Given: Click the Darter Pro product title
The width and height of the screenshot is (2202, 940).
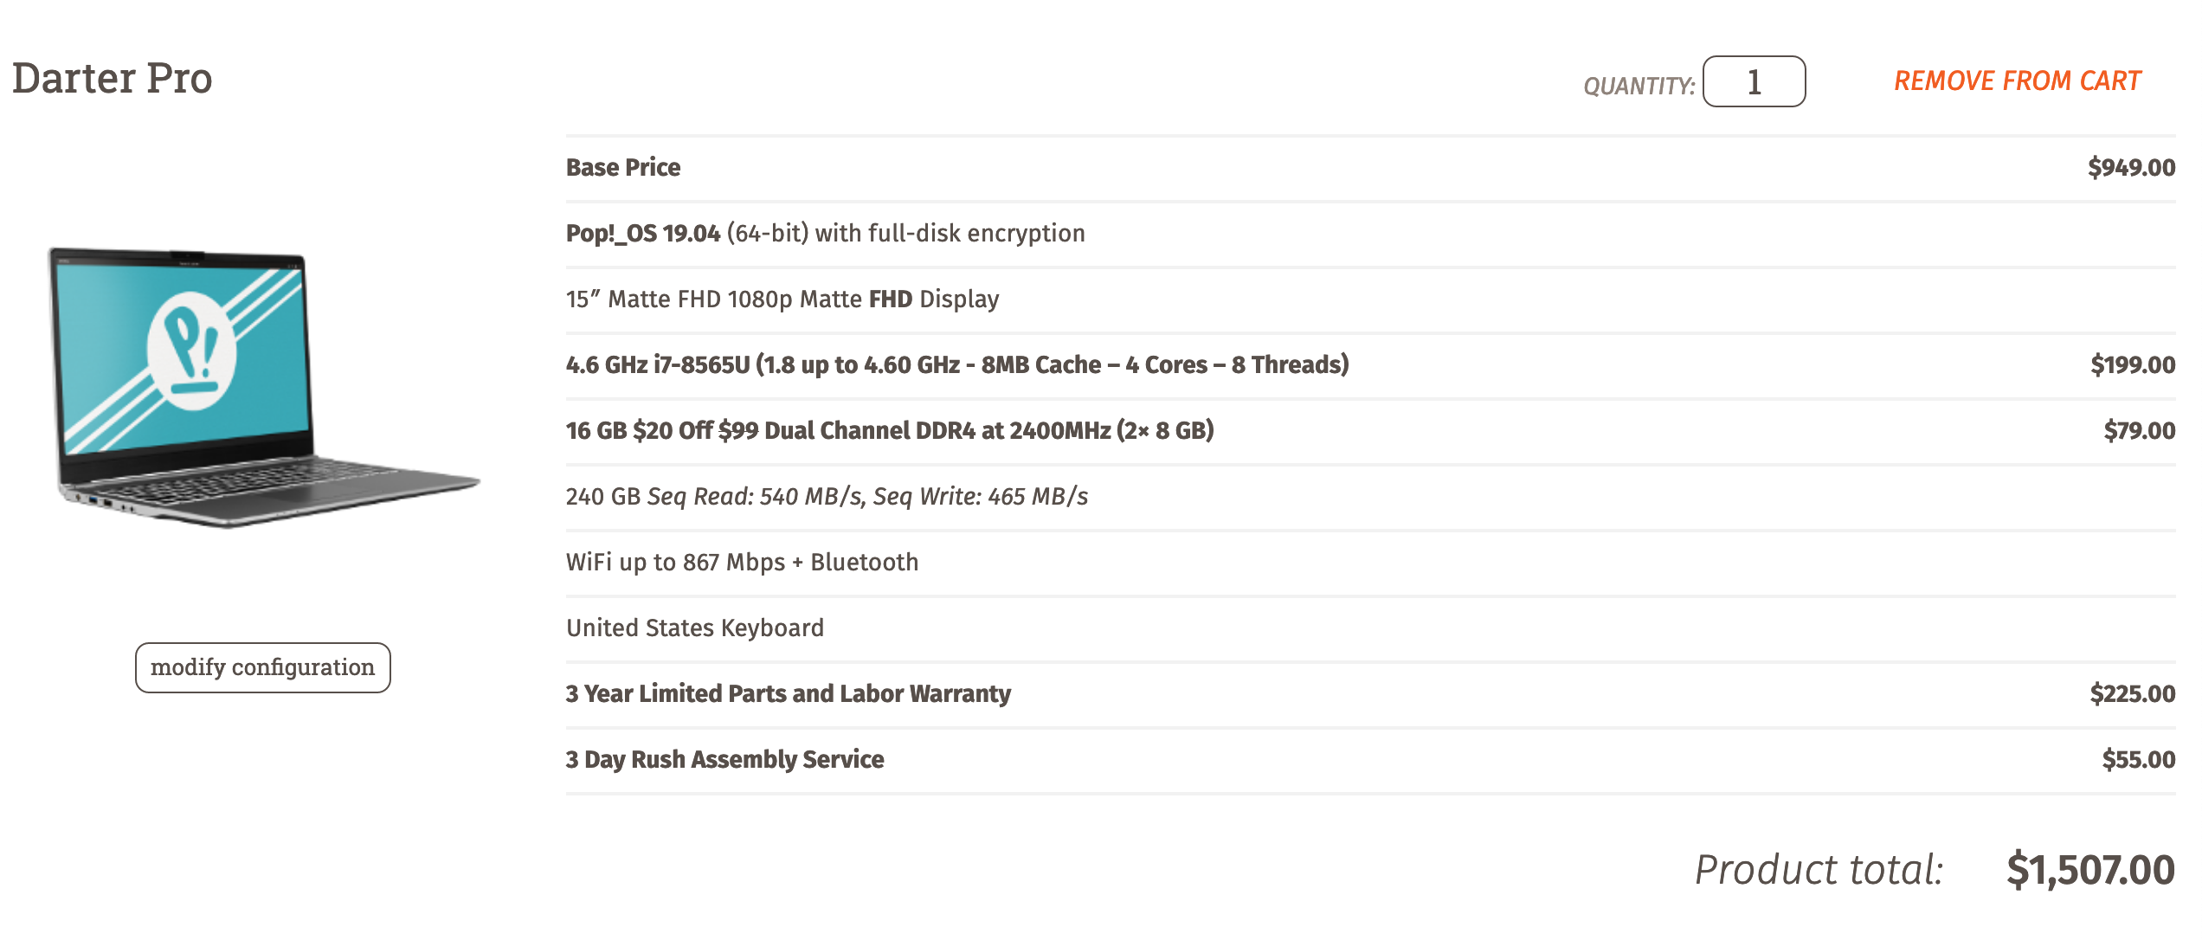Looking at the screenshot, I should point(113,79).
